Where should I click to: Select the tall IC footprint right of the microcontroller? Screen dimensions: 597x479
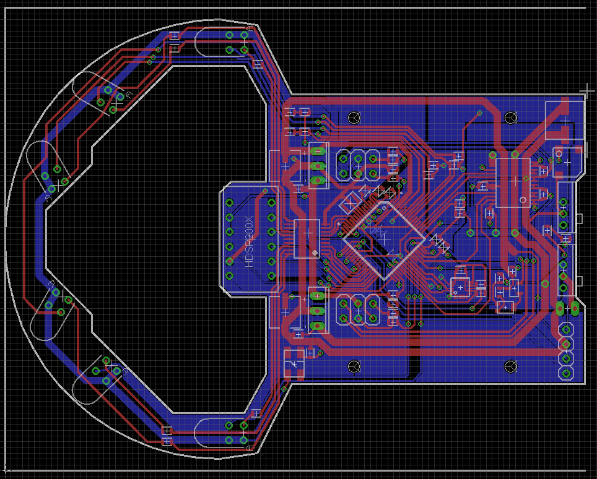point(513,183)
